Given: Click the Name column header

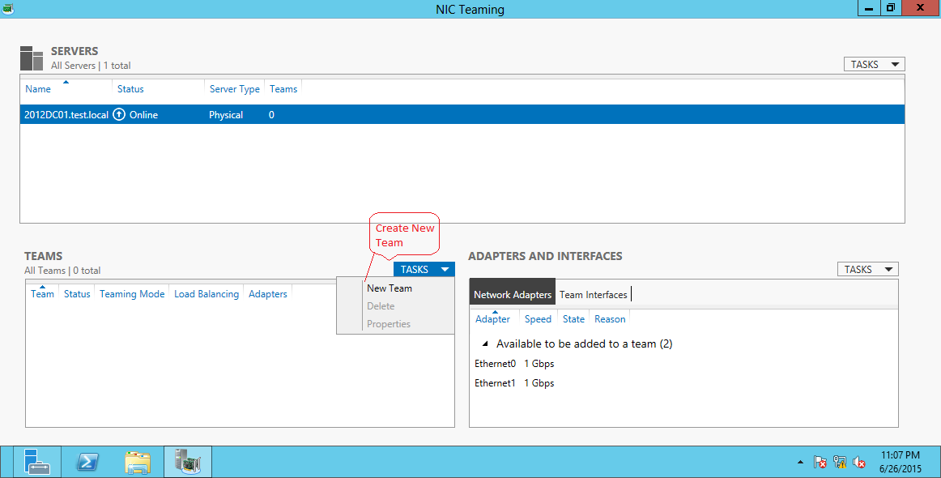Looking at the screenshot, I should tap(37, 89).
